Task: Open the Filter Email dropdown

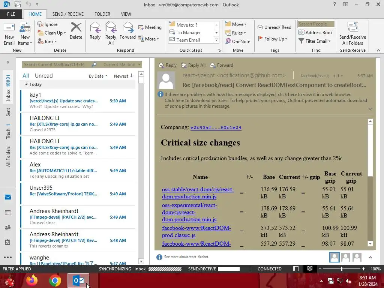Action: [x=315, y=41]
